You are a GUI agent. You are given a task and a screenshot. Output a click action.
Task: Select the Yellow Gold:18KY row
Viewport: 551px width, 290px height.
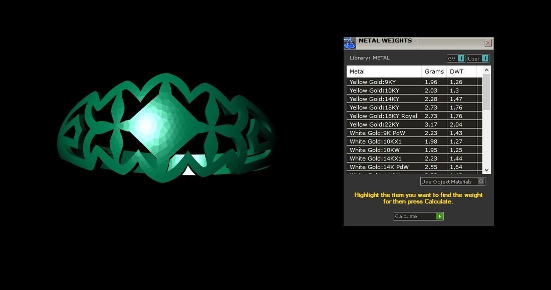click(414, 107)
